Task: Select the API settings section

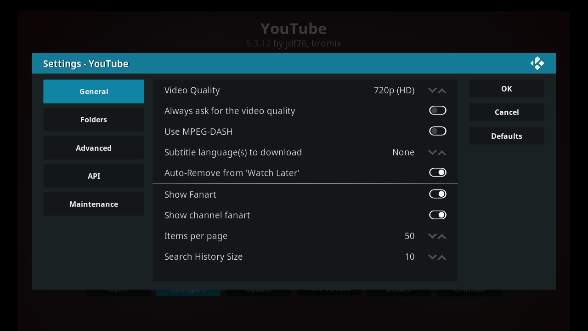Action: pos(93,176)
